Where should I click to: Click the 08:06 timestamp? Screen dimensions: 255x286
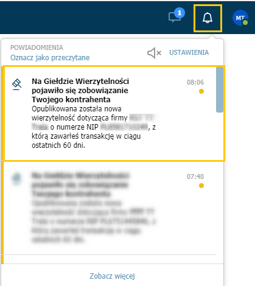[x=195, y=82]
